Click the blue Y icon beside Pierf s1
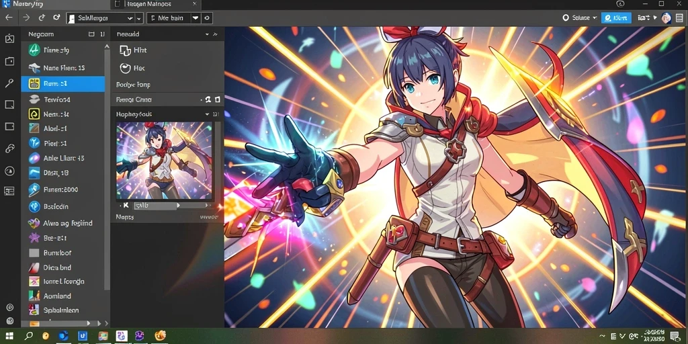The width and height of the screenshot is (688, 344). click(x=34, y=143)
